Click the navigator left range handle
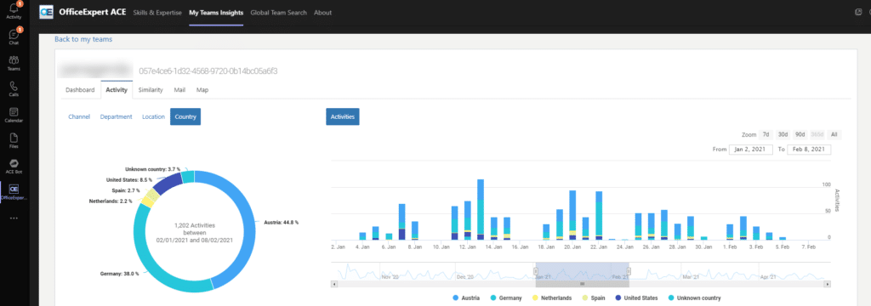The image size is (871, 306). (536, 271)
